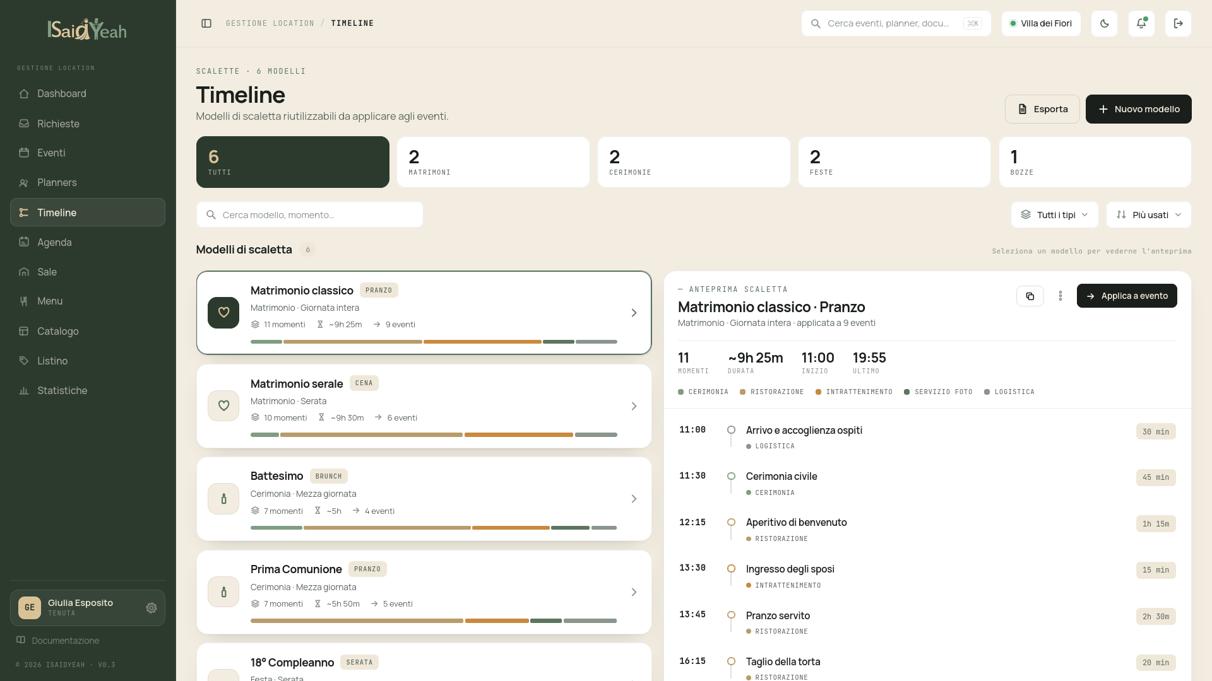Open the three-dot preview options menu
The height and width of the screenshot is (681, 1212).
1060,296
